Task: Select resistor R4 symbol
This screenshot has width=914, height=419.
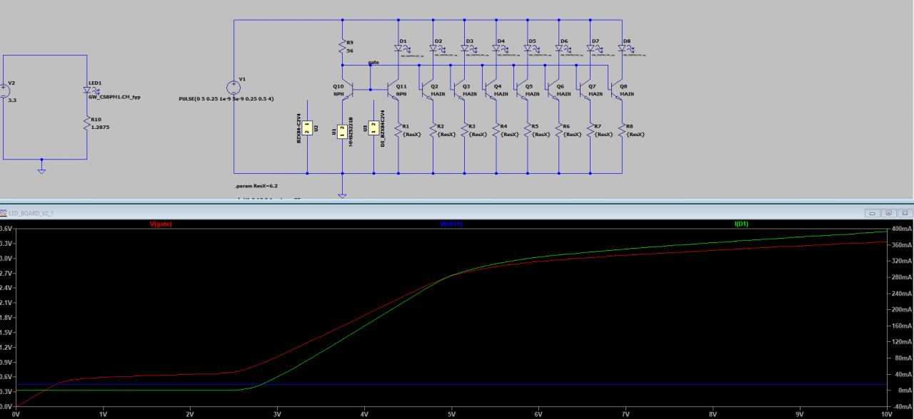Action: point(496,130)
